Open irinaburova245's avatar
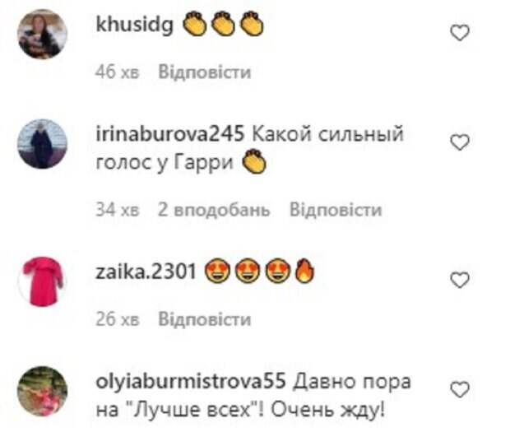Image resolution: width=510 pixels, height=432 pixels. [x=42, y=144]
